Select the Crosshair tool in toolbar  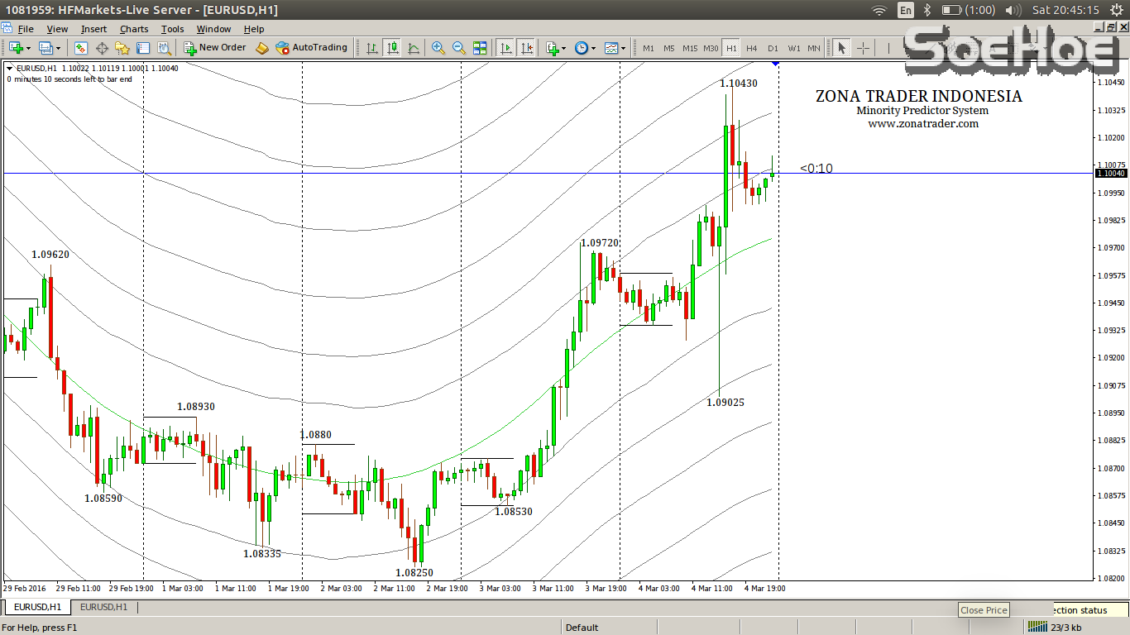pyautogui.click(x=863, y=48)
